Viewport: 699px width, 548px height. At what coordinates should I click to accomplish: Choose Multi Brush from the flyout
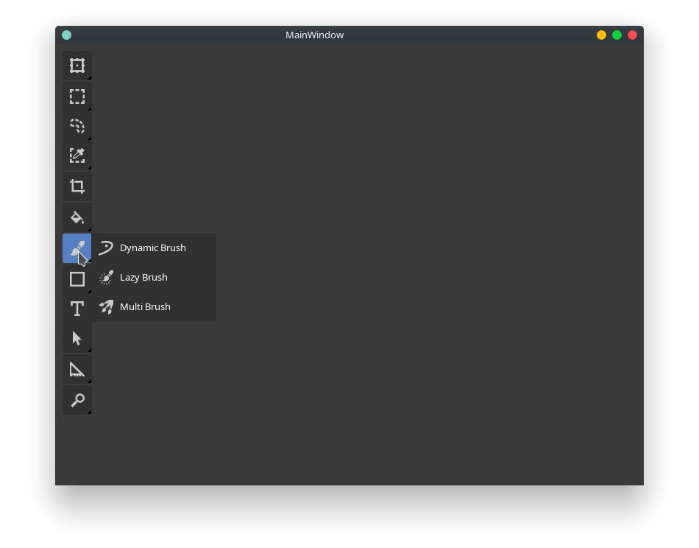point(154,307)
